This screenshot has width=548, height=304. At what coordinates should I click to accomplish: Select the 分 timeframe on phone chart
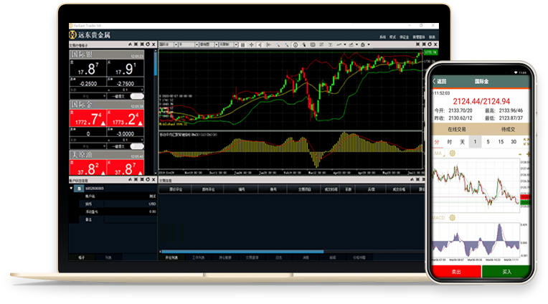435,142
